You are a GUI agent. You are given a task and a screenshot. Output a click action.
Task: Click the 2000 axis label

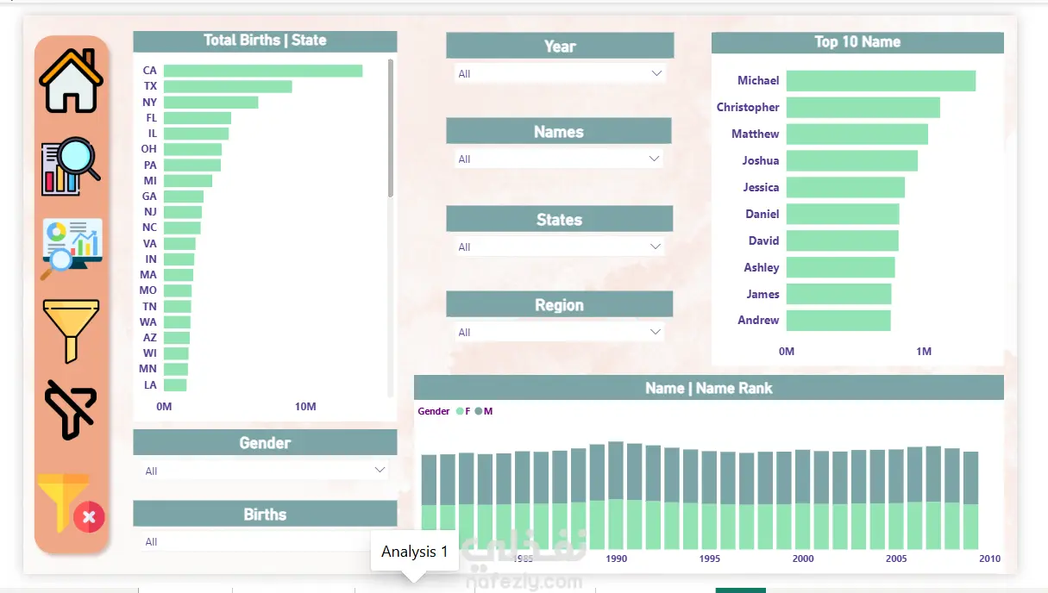coord(803,559)
